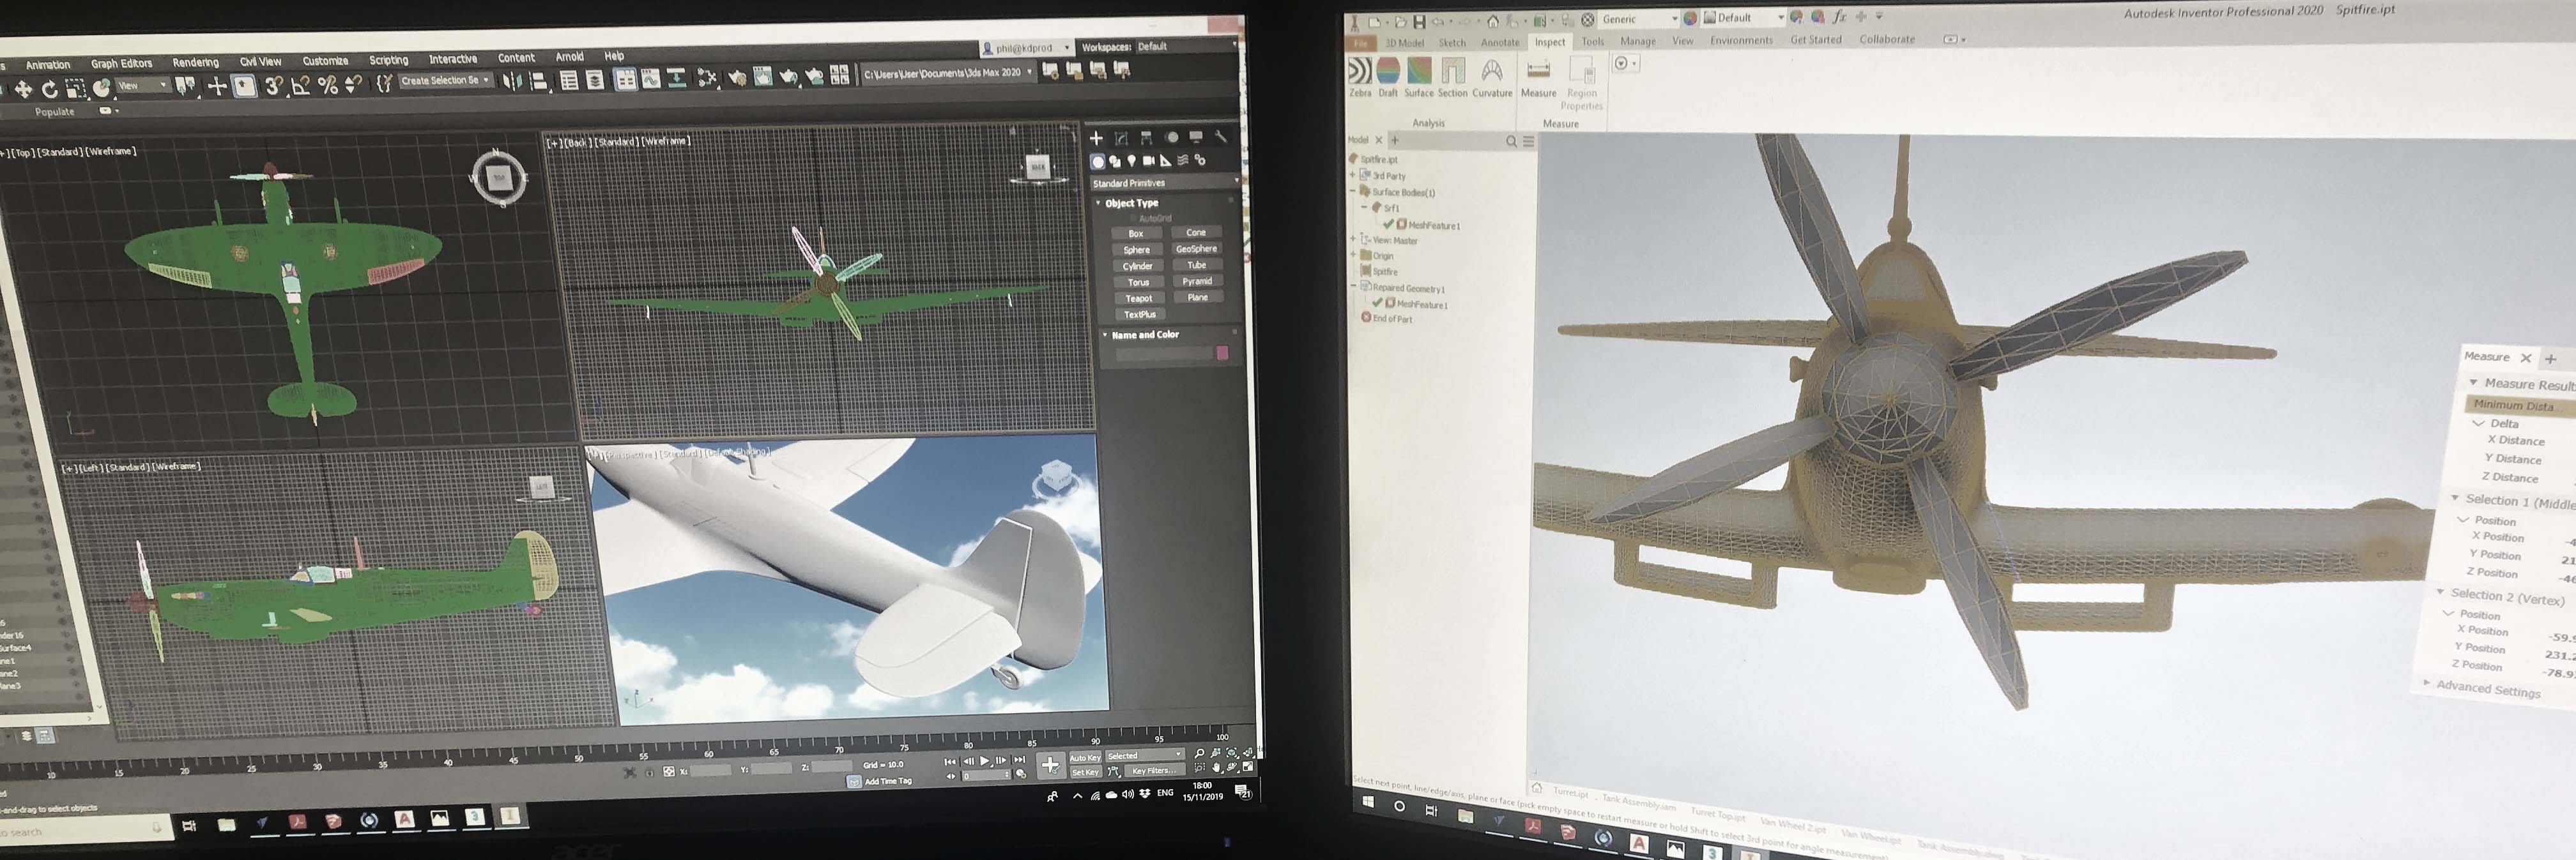Expand the Origin folder in Inventor browser

1353,255
